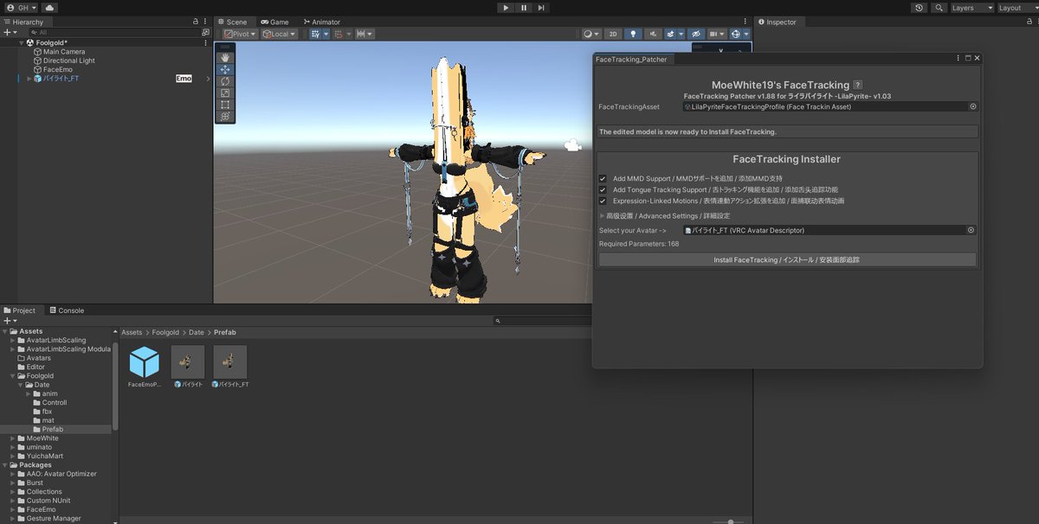Select Main Camera in Hierarchy
The height and width of the screenshot is (524, 1039).
(x=64, y=52)
